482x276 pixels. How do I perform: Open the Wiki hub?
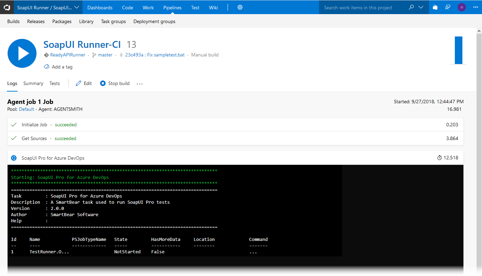[213, 8]
